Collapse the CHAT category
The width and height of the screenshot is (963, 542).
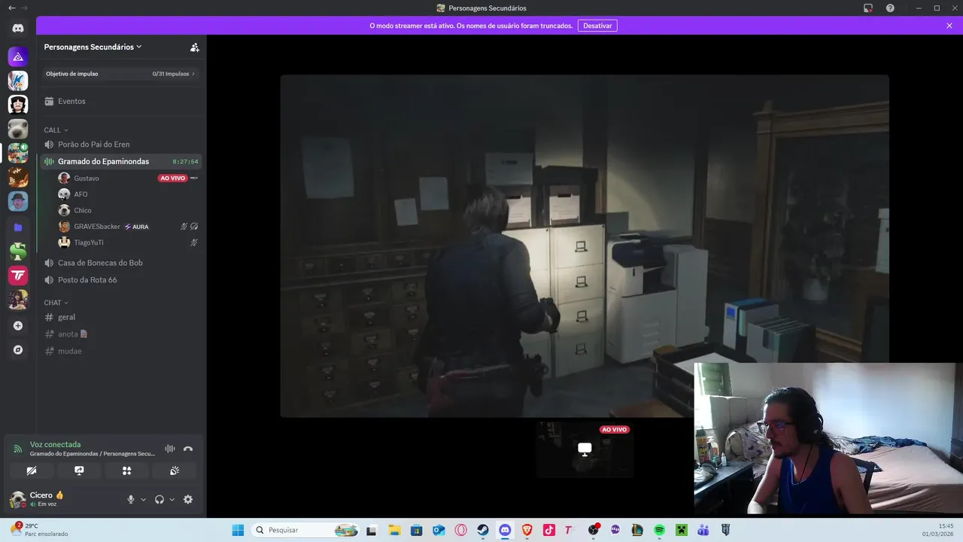(56, 303)
